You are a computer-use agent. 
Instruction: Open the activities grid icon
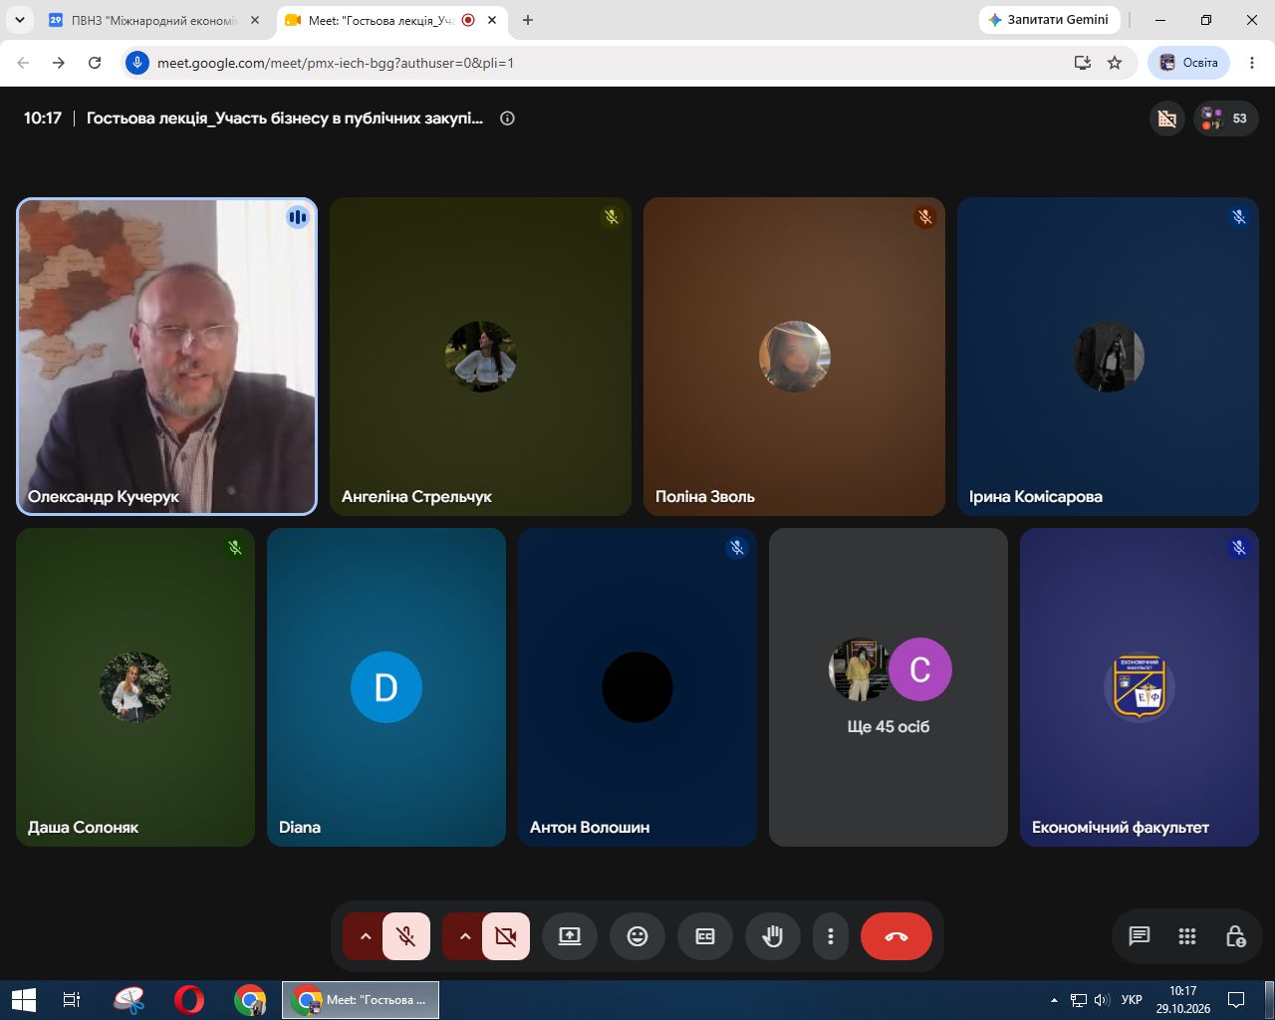point(1187,936)
